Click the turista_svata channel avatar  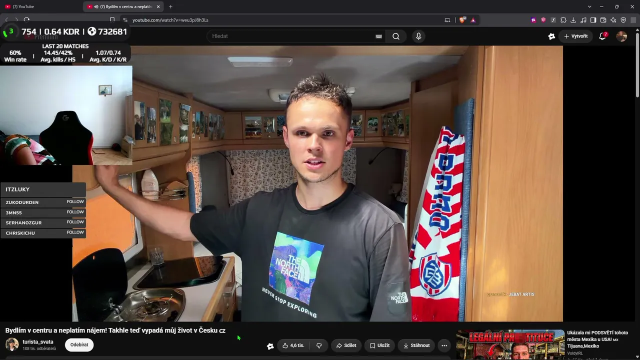[12, 344]
